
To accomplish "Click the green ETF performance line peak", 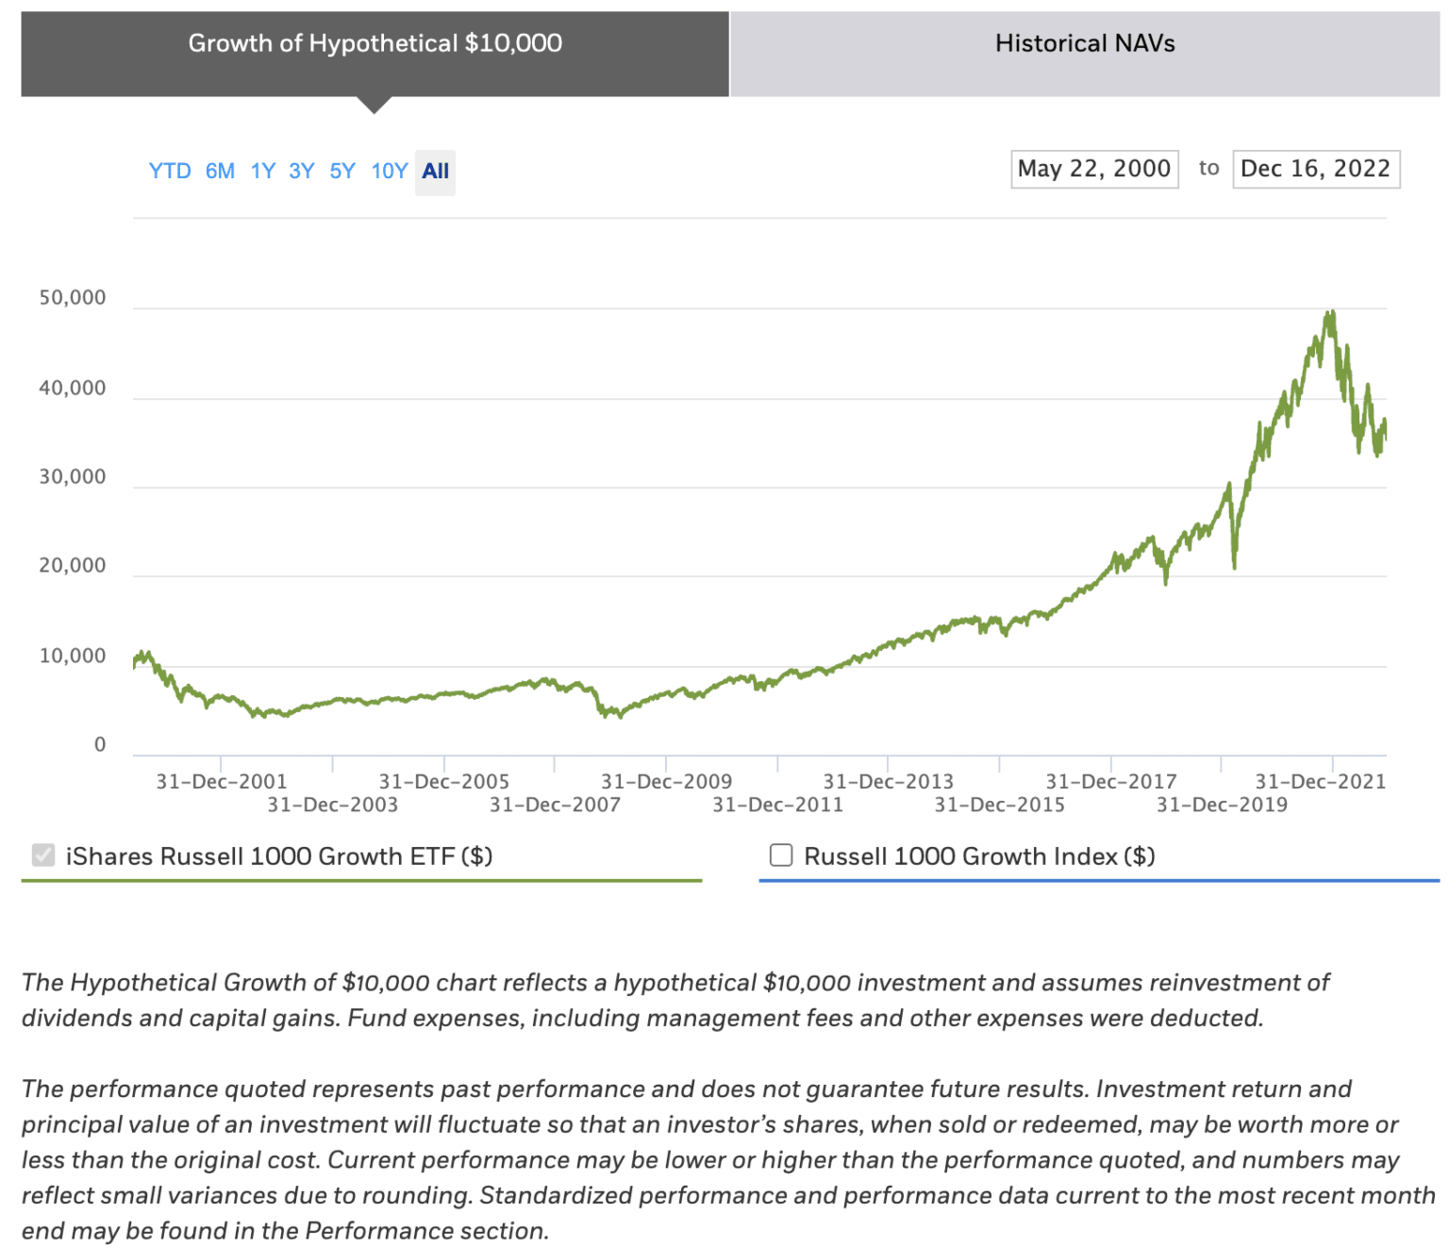I will [1331, 311].
